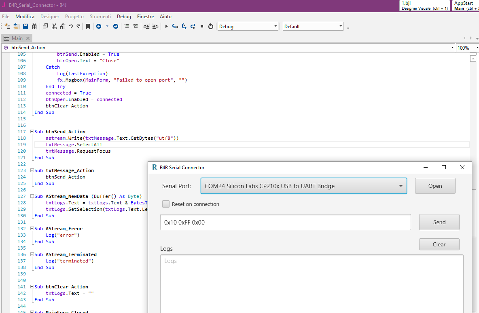Click the Increase indent icon
This screenshot has width=479, height=313.
[x=155, y=27]
